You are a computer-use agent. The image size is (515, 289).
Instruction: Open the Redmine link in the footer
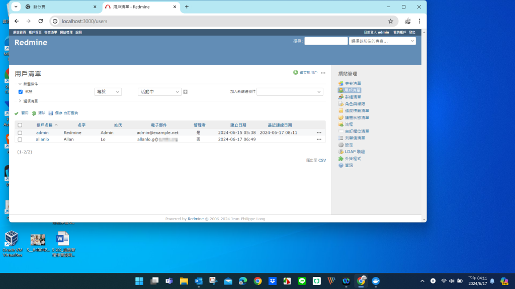point(196,219)
